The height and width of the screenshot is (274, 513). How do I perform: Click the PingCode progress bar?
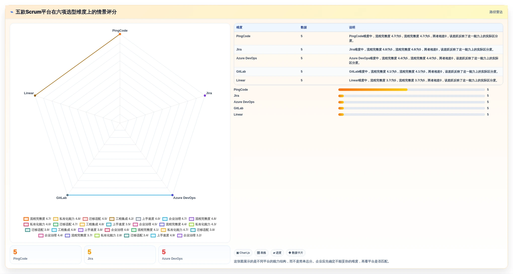pyautogui.click(x=412, y=90)
